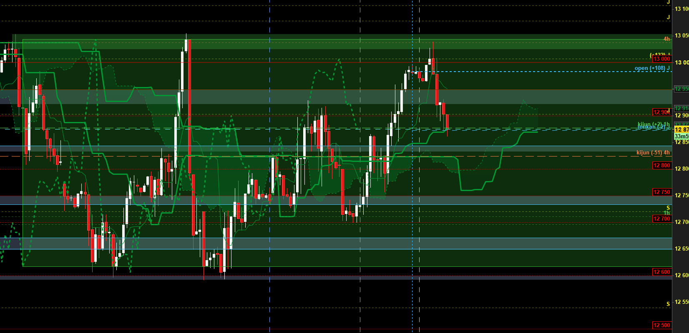
Task: Click the green "kijun (+2) 1h" label
Action: point(654,124)
